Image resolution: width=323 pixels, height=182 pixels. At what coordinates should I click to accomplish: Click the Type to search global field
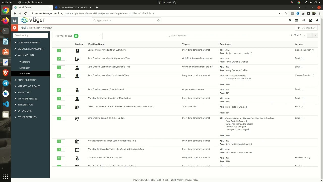pyautogui.click(x=126, y=20)
